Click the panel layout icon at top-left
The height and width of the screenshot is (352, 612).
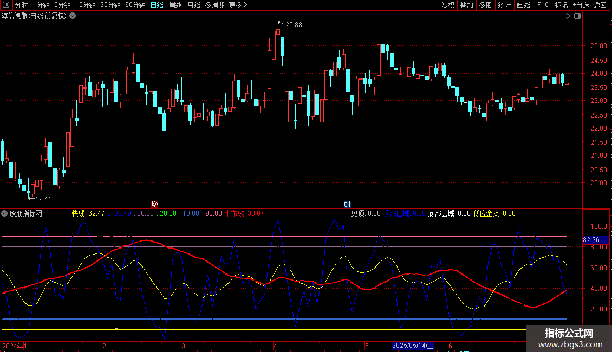click(x=6, y=5)
